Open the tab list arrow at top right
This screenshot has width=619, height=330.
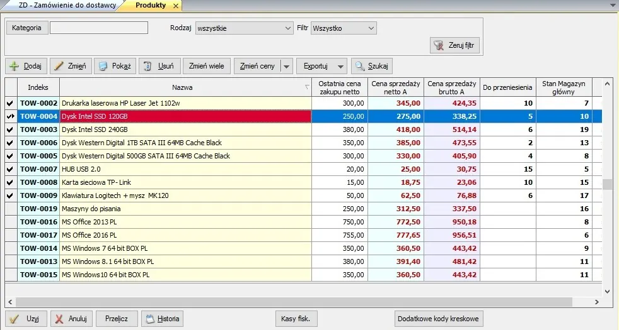pos(613,6)
